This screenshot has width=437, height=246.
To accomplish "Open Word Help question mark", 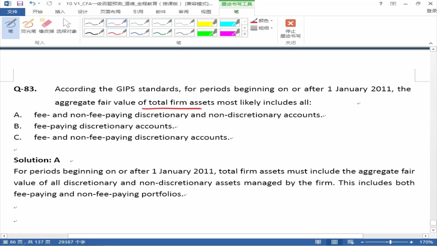I will (x=381, y=4).
